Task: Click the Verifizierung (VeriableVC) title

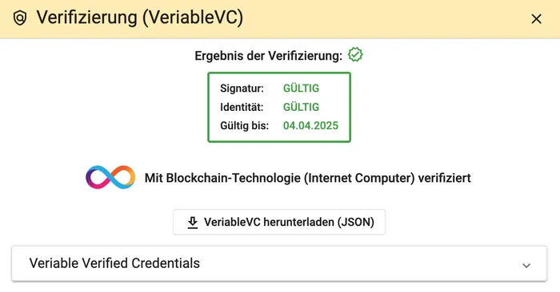Action: (140, 17)
